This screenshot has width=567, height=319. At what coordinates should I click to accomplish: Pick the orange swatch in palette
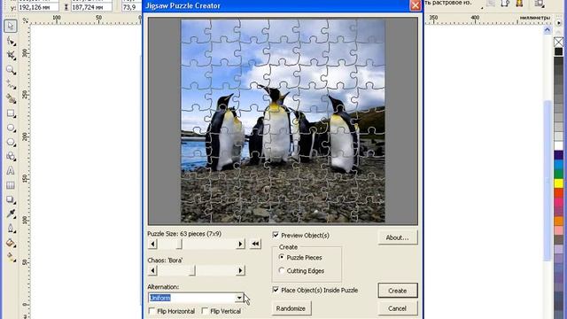(559, 221)
